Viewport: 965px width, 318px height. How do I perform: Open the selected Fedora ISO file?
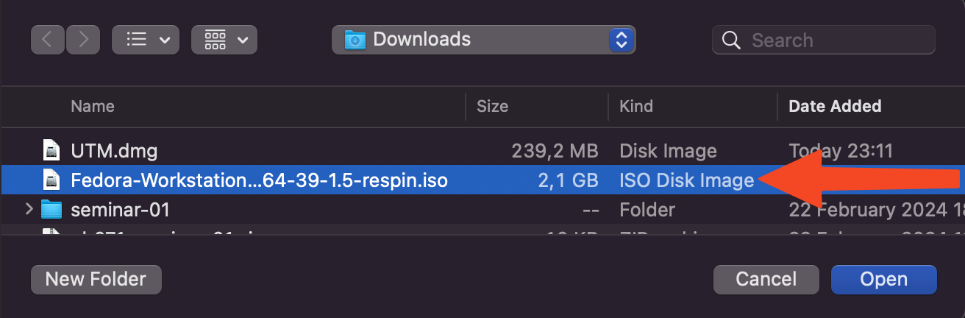pos(884,280)
